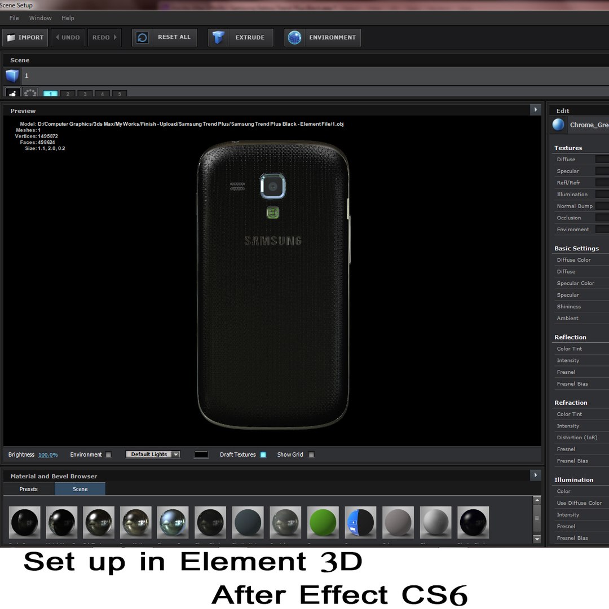Image resolution: width=609 pixels, height=609 pixels.
Task: Select group 3 button
Action: tap(85, 94)
